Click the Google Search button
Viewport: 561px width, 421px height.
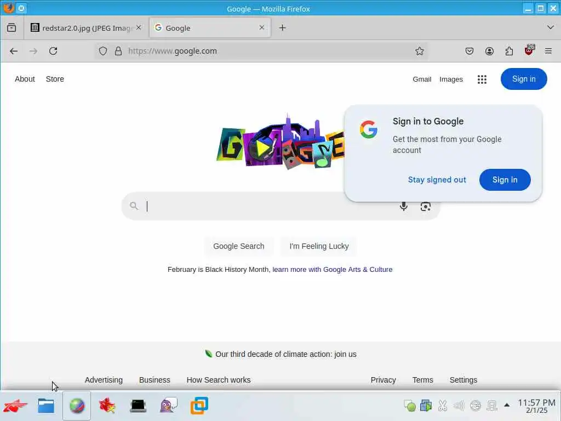(x=239, y=246)
